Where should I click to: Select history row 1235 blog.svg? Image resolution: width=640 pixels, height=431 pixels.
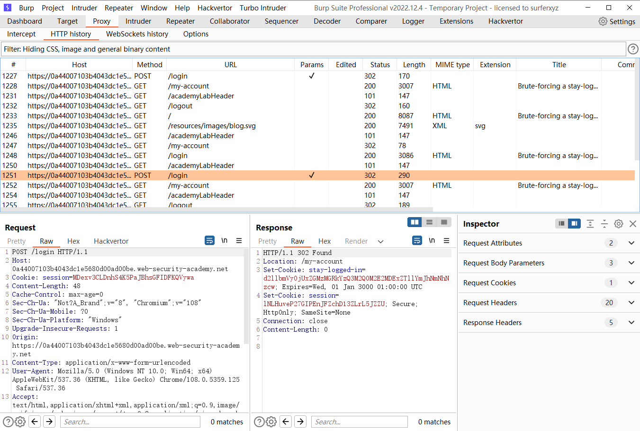point(317,125)
